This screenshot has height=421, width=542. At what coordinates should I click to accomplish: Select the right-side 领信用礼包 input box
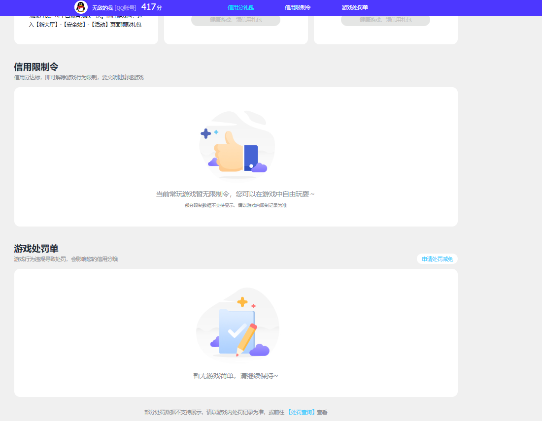385,20
